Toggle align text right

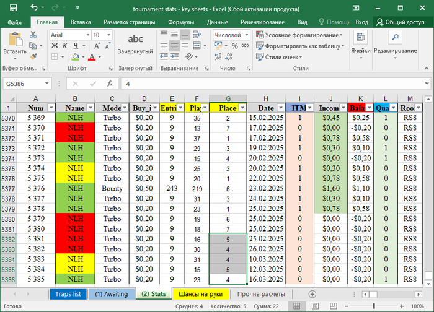(x=185, y=46)
